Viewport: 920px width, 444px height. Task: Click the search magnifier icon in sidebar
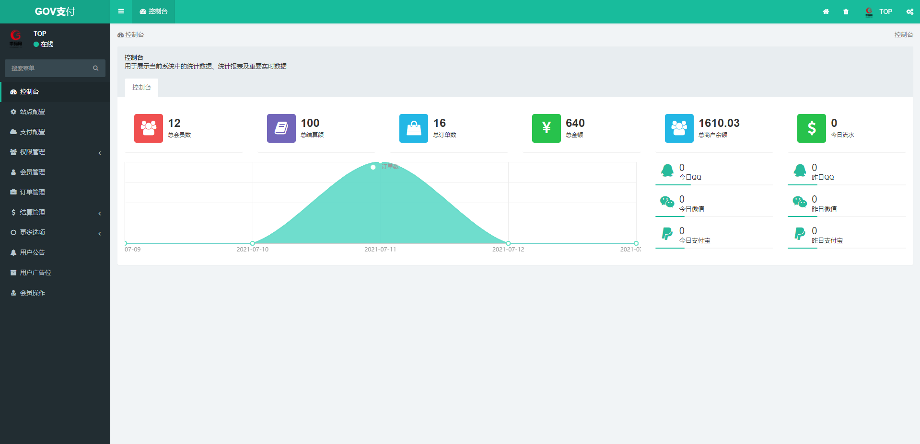click(x=96, y=68)
